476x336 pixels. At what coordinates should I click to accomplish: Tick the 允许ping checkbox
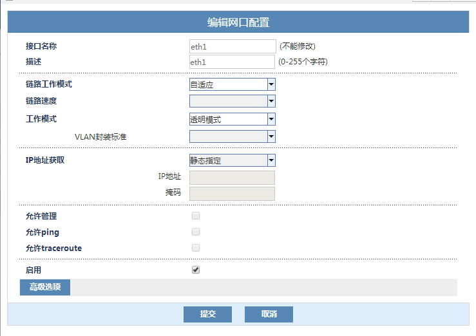click(196, 232)
